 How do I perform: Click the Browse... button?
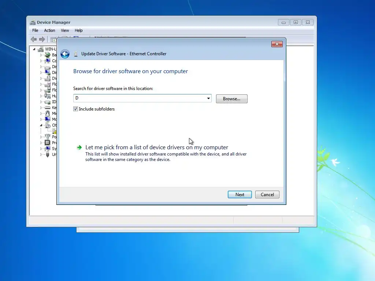(231, 99)
